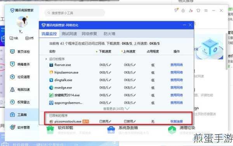Screen dimensions: 233x146
Task: Edit upload limit for picosmostools.exe
Action: pyautogui.click(x=134, y=122)
